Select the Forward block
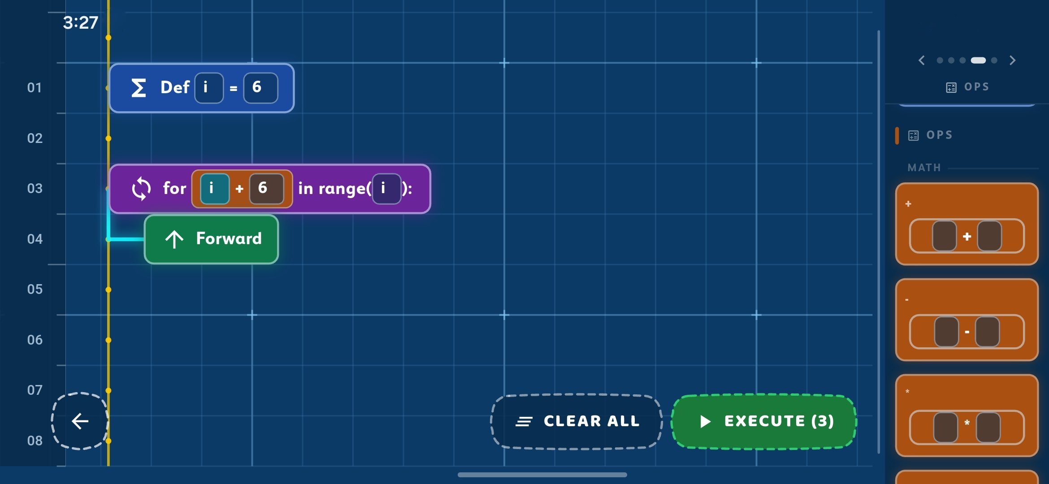 [x=211, y=239]
